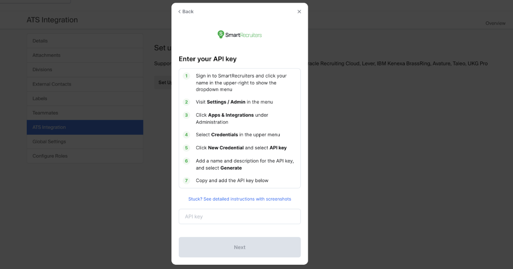This screenshot has width=513, height=269.
Task: Close the SmartRecruiters API key dialog
Action: (299, 12)
